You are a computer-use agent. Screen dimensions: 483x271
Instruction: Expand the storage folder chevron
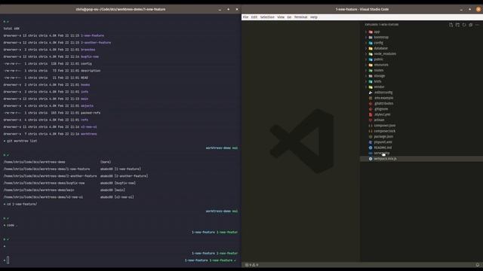tap(366, 76)
